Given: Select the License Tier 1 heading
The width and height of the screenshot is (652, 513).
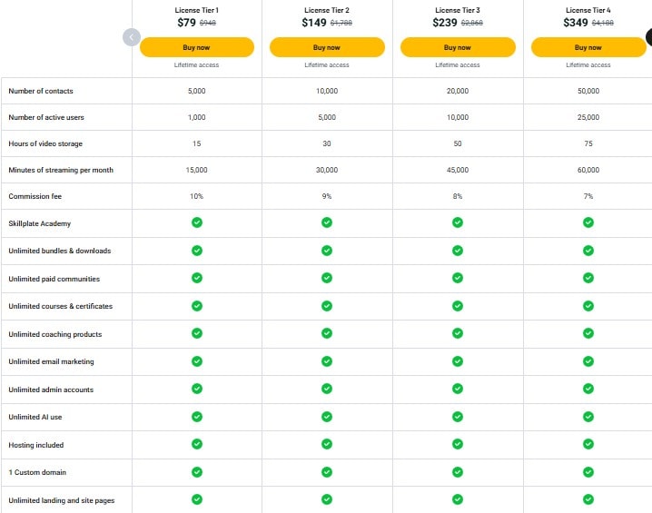Looking at the screenshot, I should [197, 10].
